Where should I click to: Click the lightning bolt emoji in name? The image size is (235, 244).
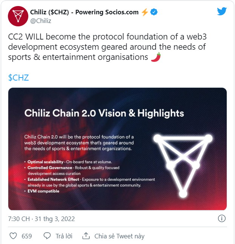pos(144,12)
